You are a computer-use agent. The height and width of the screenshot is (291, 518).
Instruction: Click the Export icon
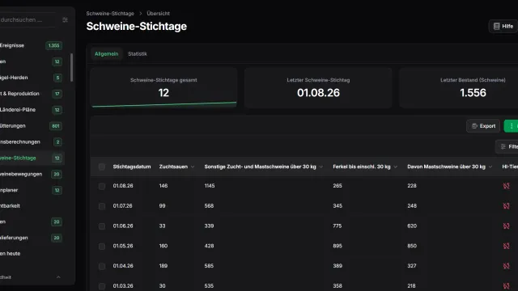click(475, 126)
